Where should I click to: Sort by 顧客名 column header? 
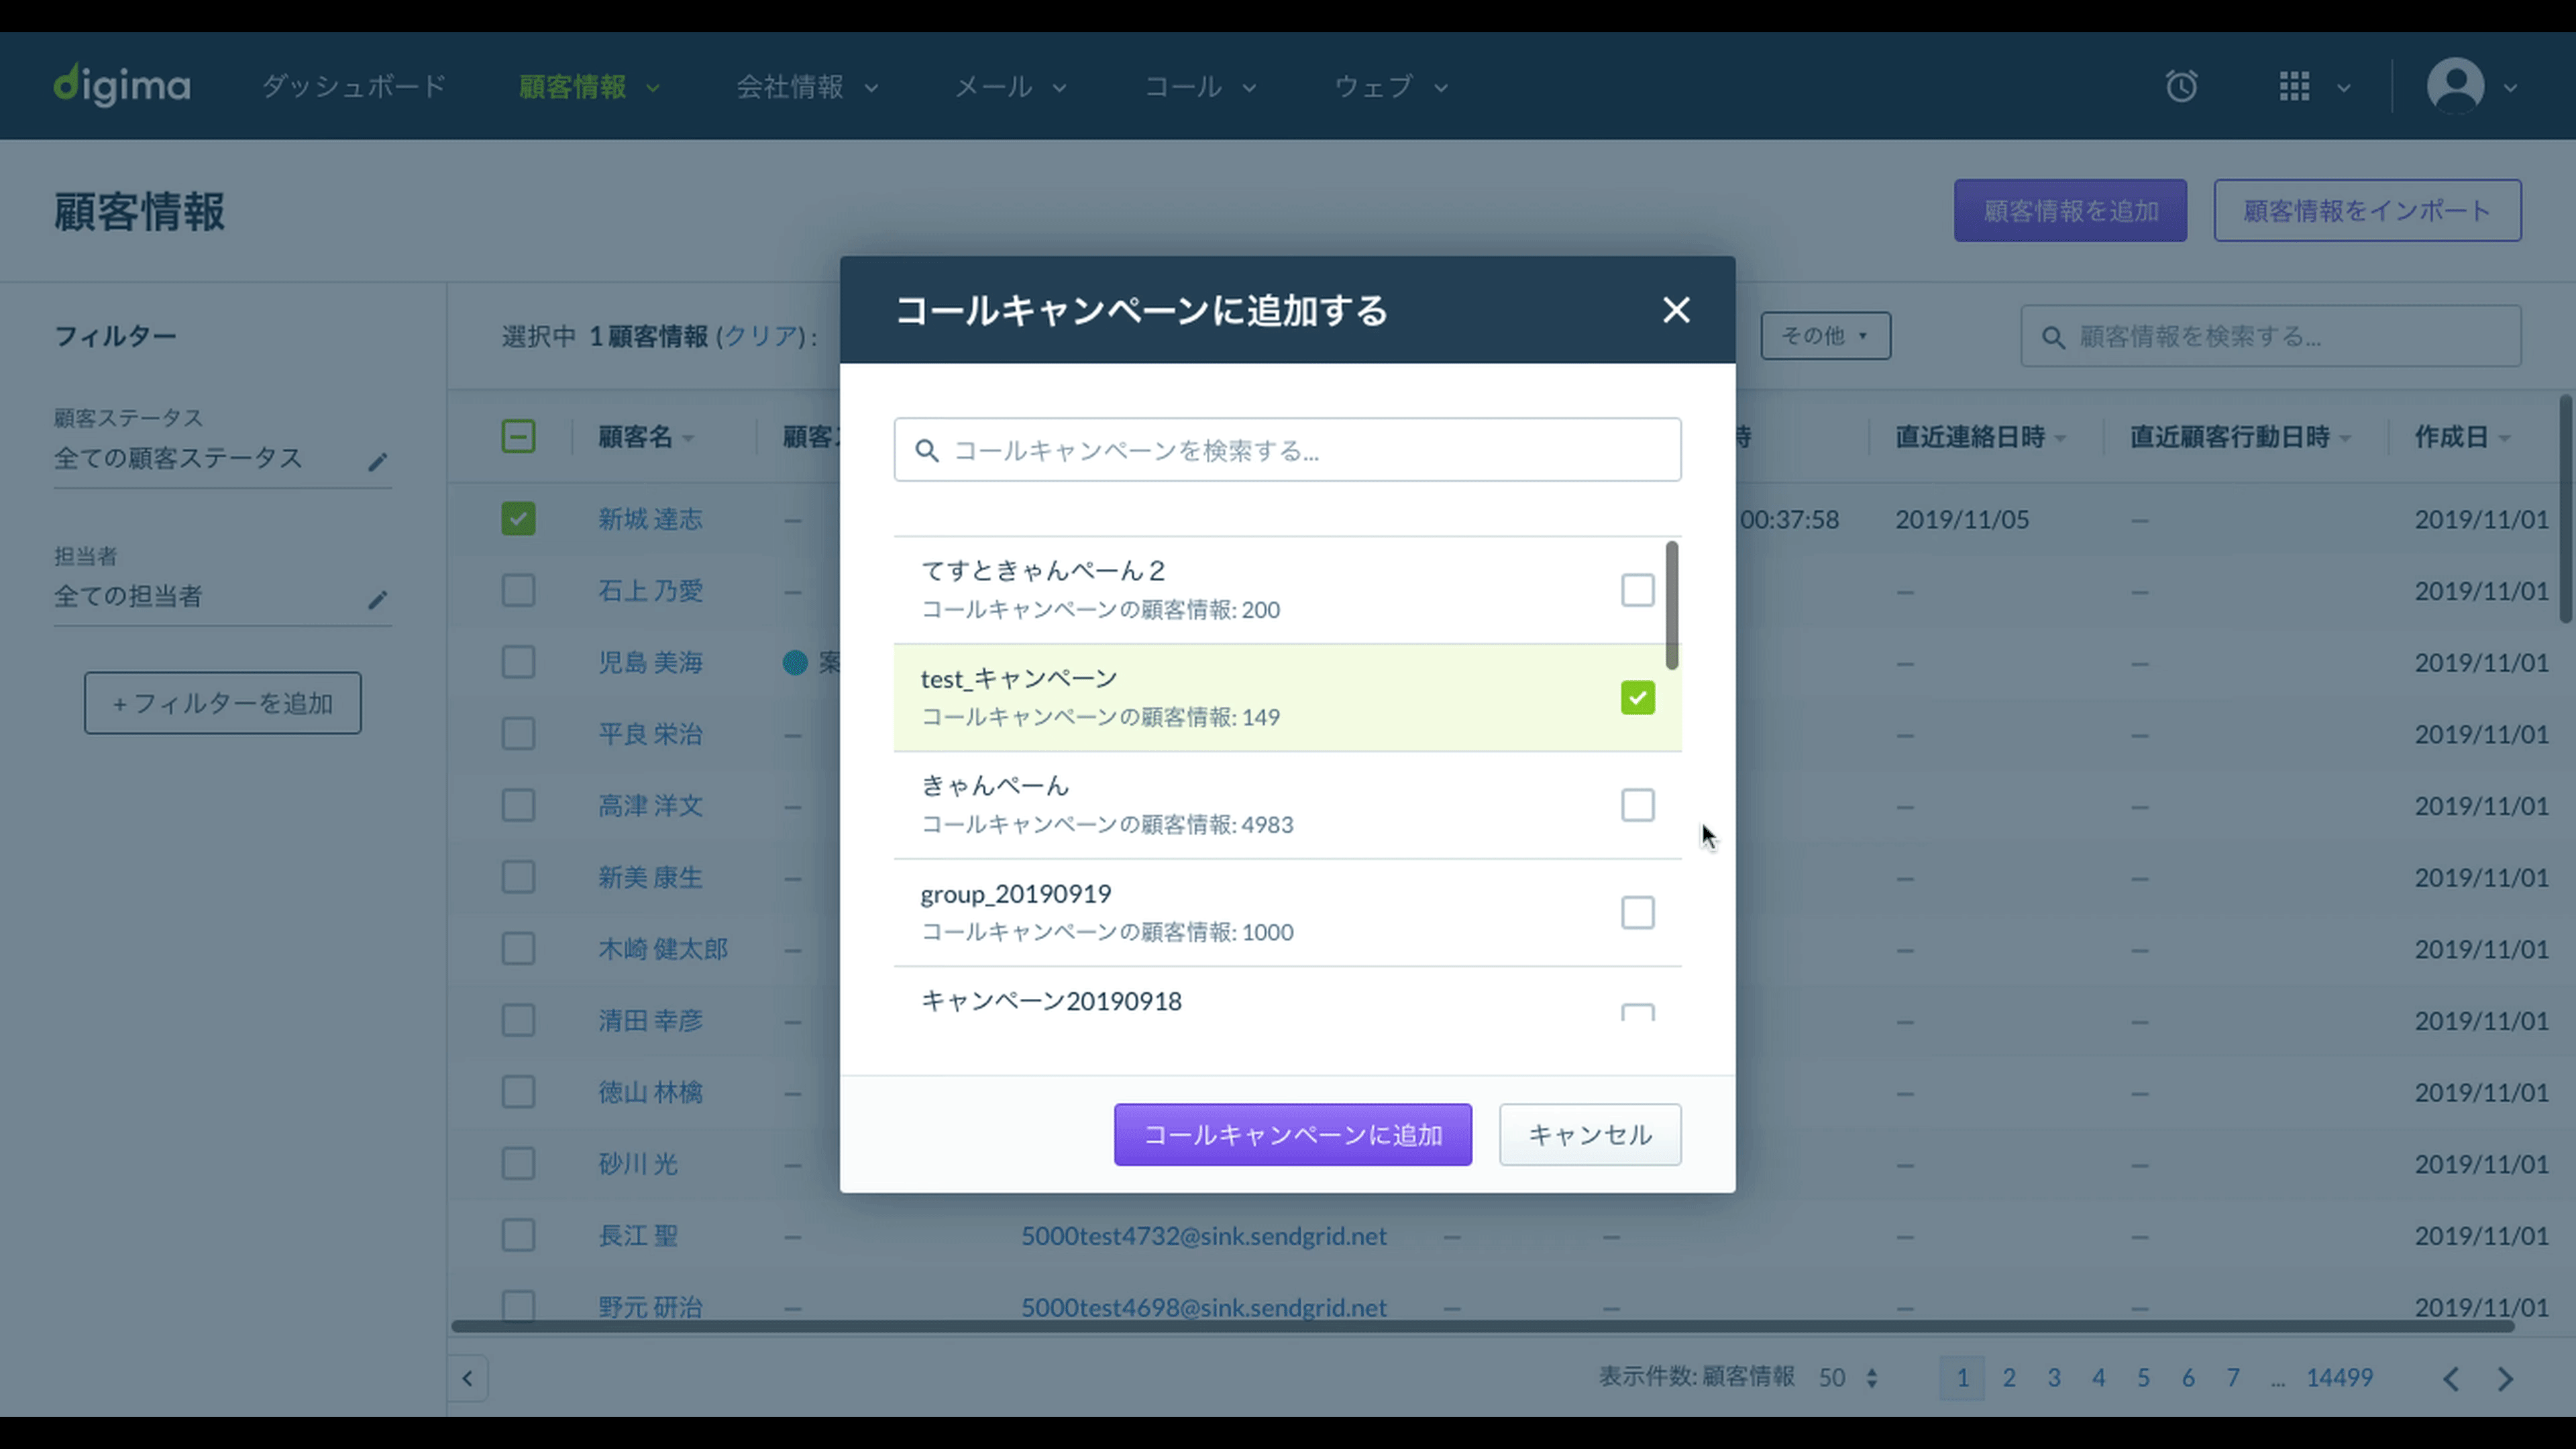point(646,437)
